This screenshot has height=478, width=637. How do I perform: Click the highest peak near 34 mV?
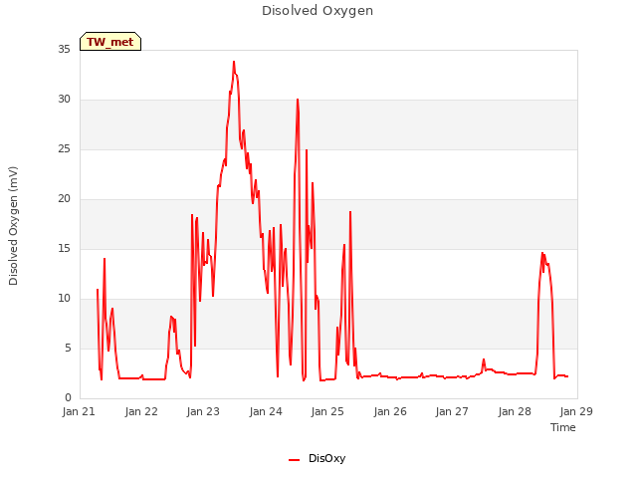234,62
